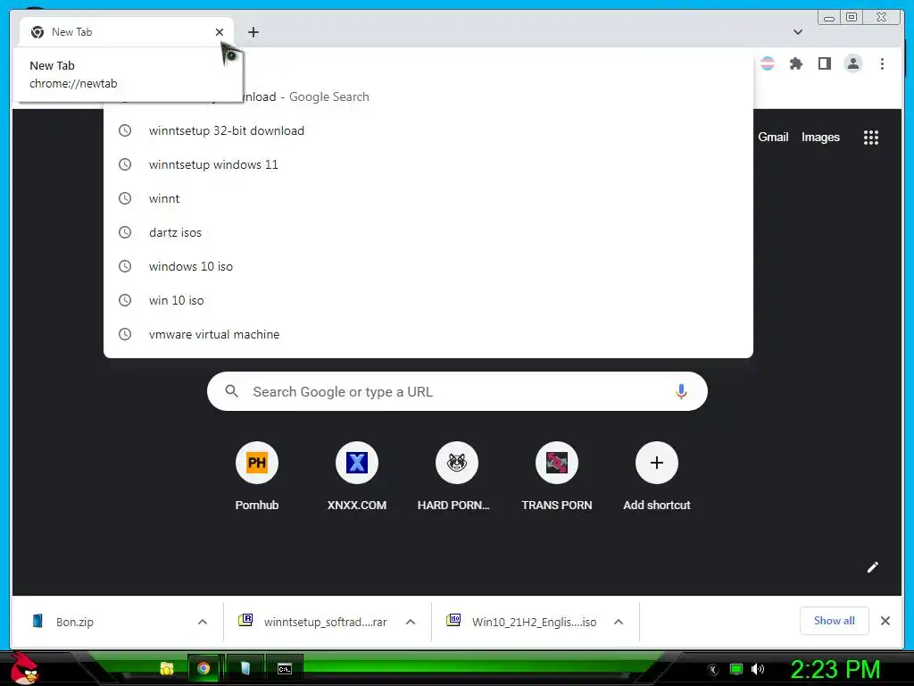The width and height of the screenshot is (914, 686).
Task: Toggle the side panel icon
Action: pyautogui.click(x=824, y=63)
